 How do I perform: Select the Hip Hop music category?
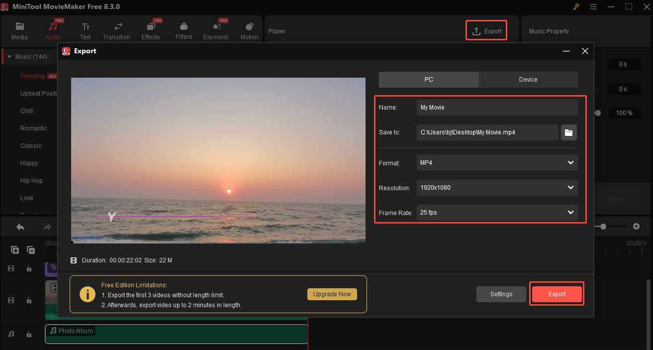pyautogui.click(x=31, y=181)
